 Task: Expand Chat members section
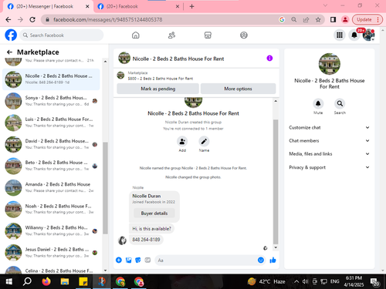329,140
